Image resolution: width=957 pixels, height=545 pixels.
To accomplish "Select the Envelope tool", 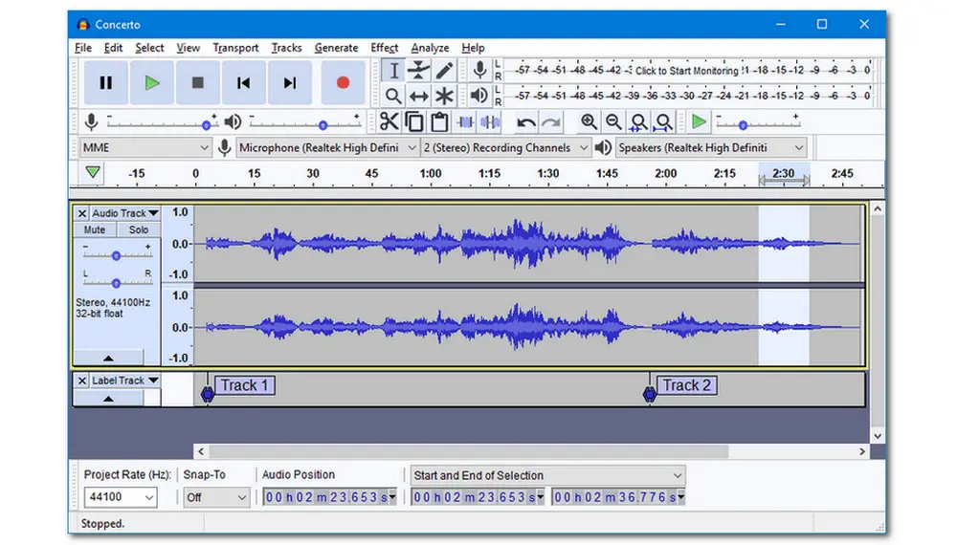I will (419, 71).
